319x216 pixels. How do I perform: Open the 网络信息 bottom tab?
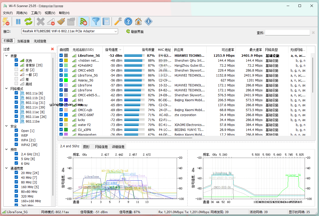[x=101, y=147]
